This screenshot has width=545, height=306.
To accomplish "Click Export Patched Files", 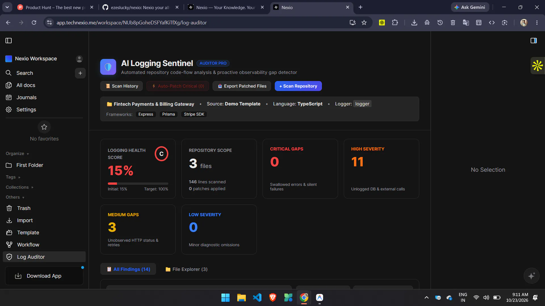I will pos(242,86).
